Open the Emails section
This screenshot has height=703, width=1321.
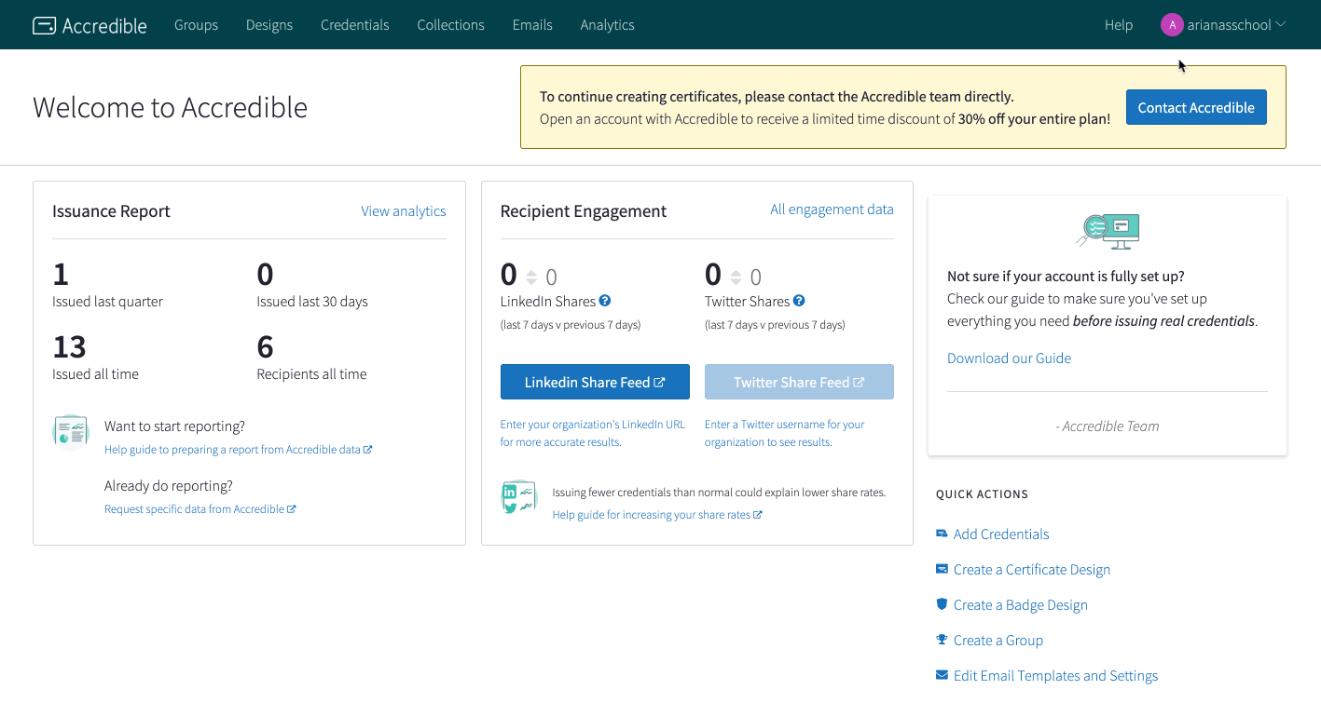[532, 25]
